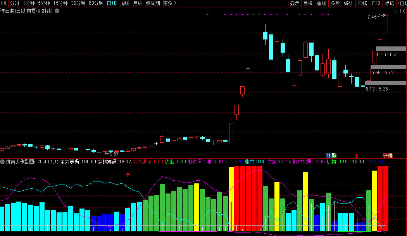Expand the 济南大佬副图 indicator menu
Image resolution: width=407 pixels, height=236 pixels.
pos(2,162)
